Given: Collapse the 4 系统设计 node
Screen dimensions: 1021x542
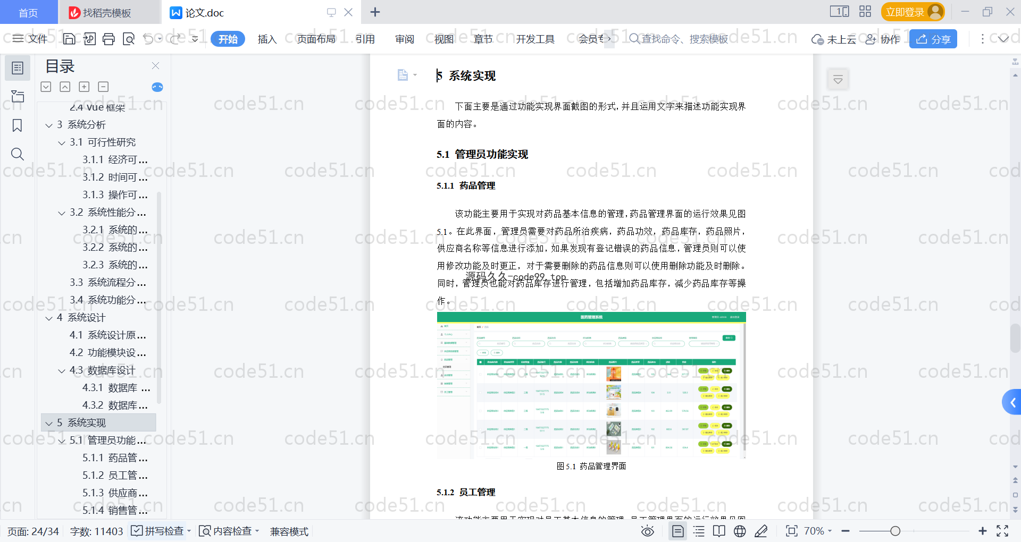Looking at the screenshot, I should [x=49, y=318].
